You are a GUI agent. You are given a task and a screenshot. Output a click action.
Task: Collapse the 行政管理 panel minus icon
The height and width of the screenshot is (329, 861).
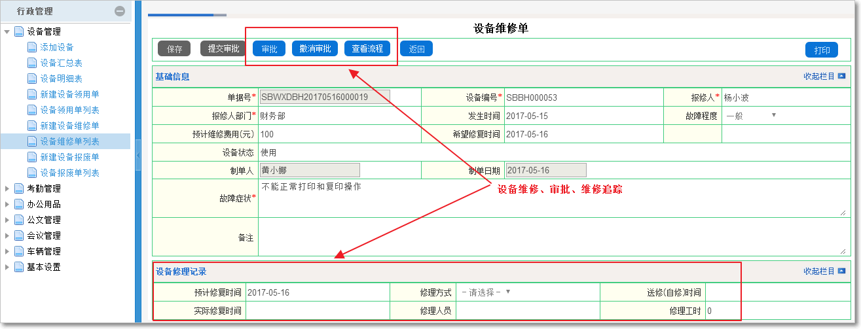[x=119, y=11]
